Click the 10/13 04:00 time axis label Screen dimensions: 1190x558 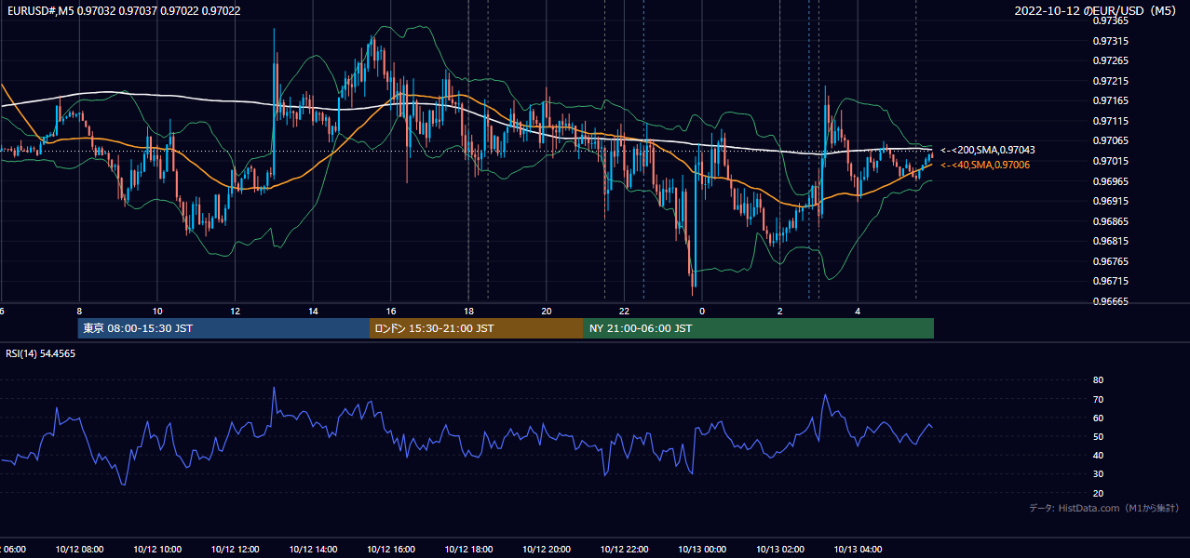pos(858,550)
